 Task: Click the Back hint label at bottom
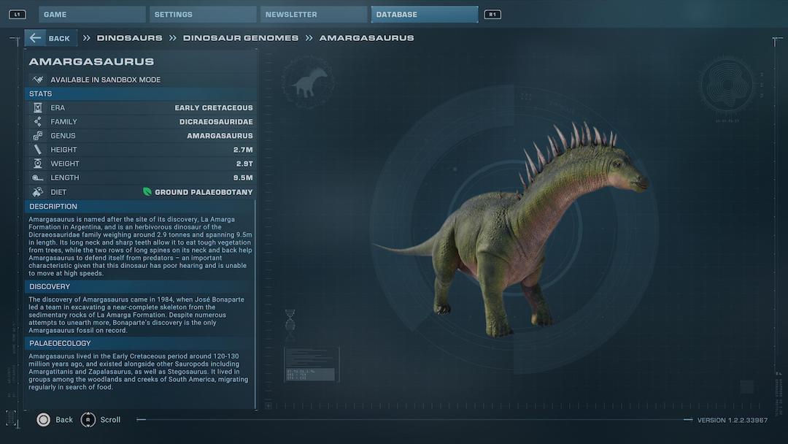63,419
